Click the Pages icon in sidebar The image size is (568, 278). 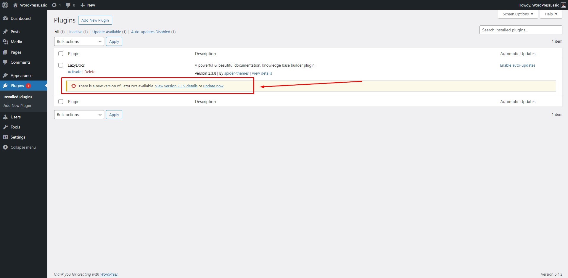[5, 52]
